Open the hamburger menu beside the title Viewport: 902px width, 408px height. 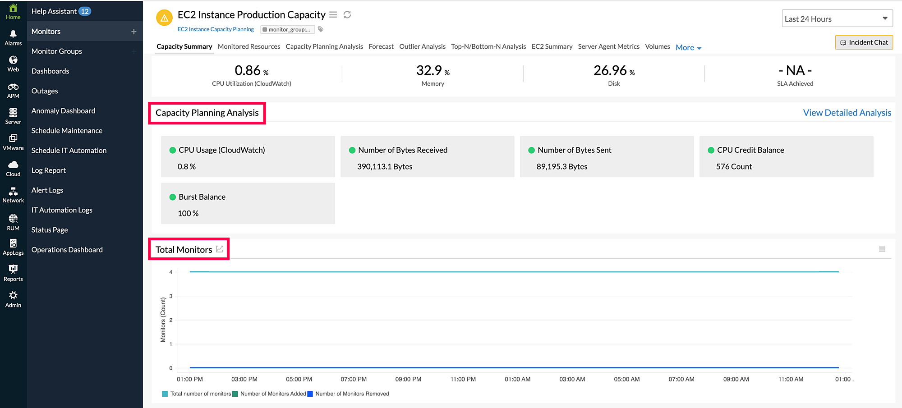[333, 14]
